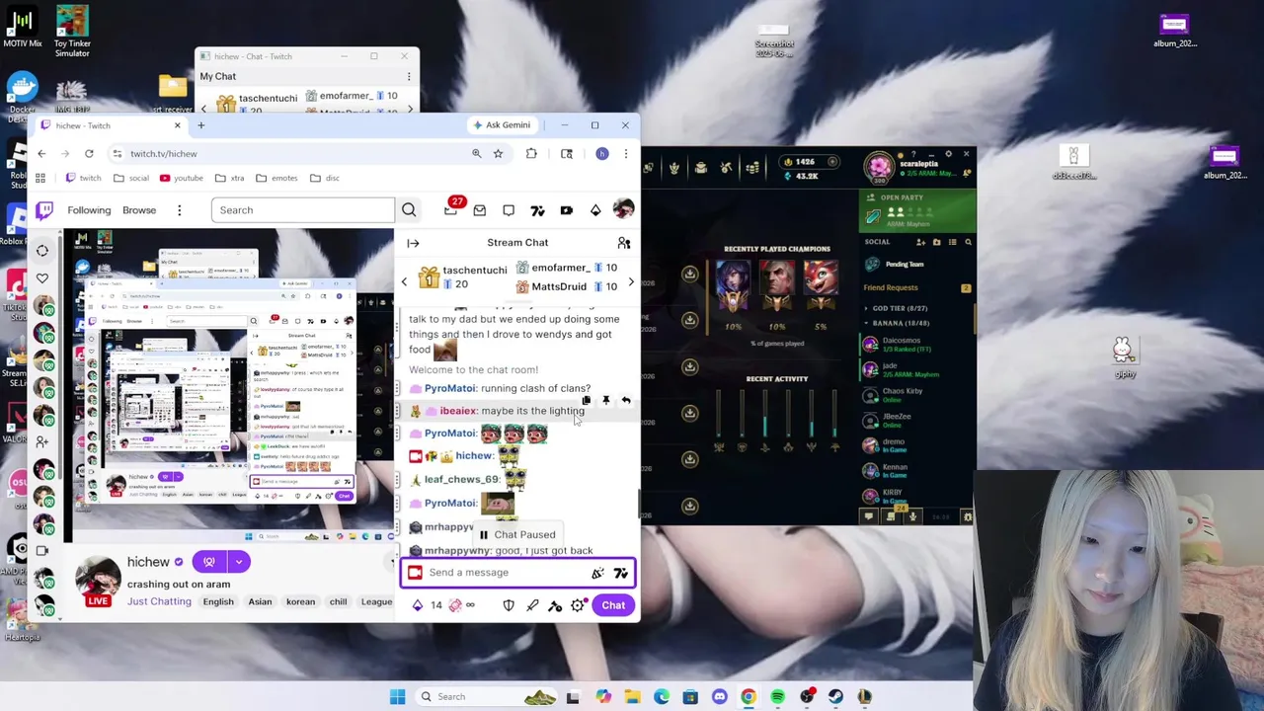Open File Explorer from the taskbar

click(632, 697)
